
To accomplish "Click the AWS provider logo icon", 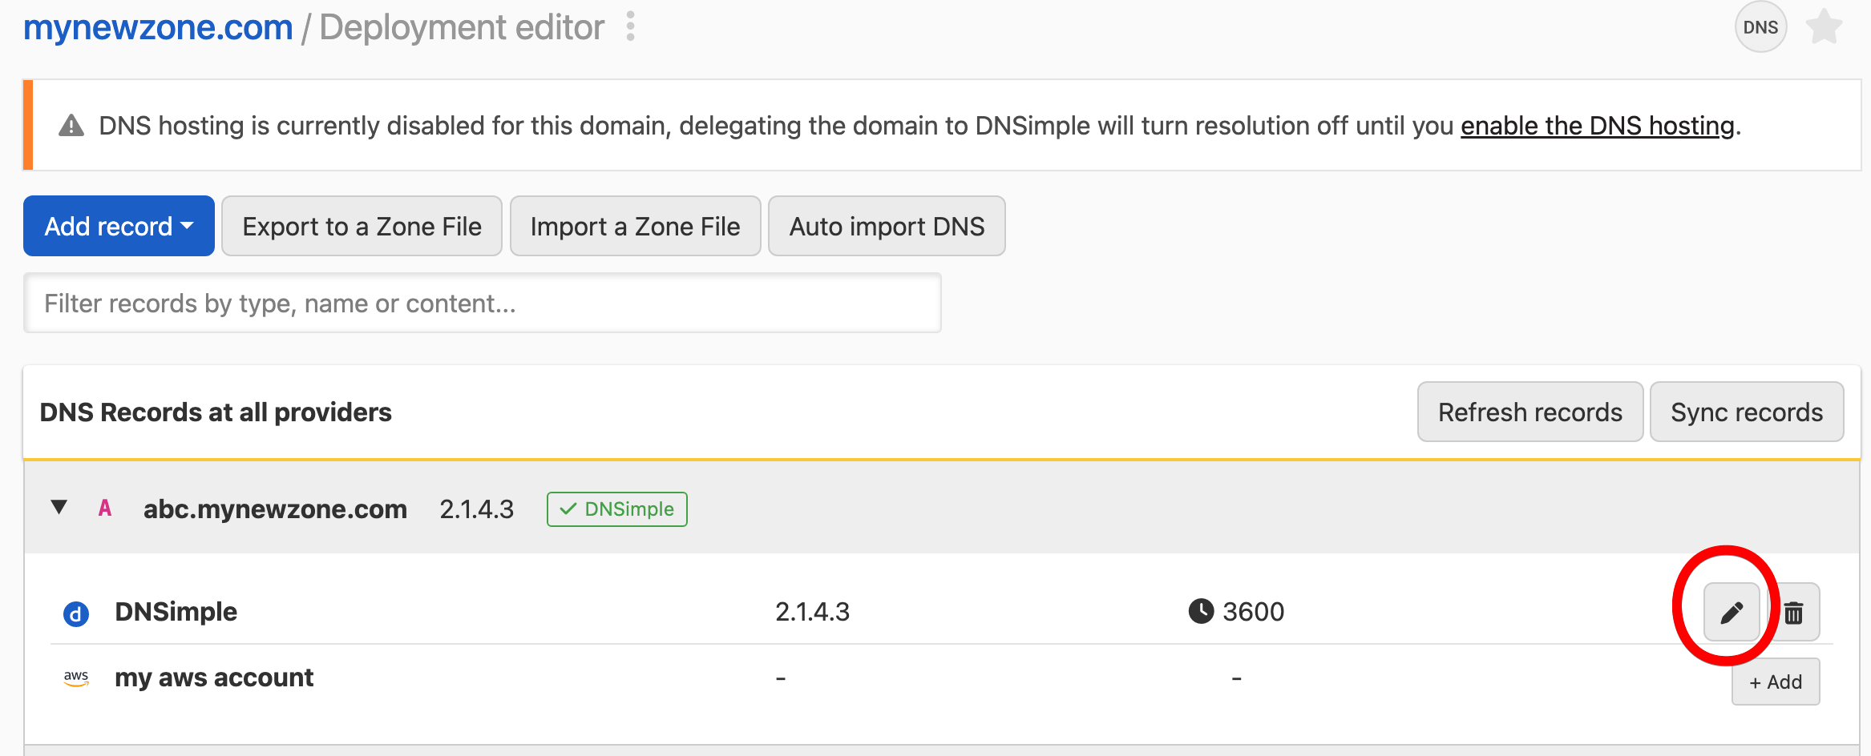I will (x=76, y=679).
